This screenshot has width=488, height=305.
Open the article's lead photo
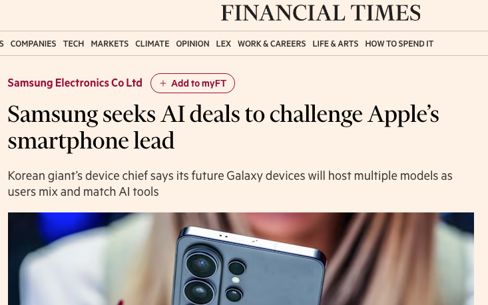coord(373,260)
